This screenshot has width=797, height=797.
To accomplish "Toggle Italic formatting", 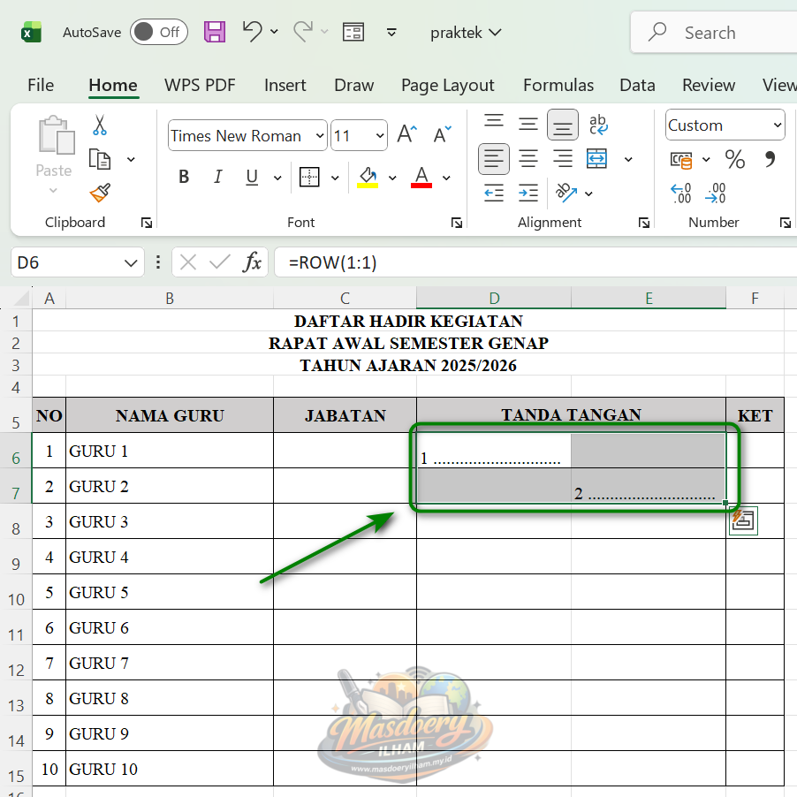I will coord(217,177).
